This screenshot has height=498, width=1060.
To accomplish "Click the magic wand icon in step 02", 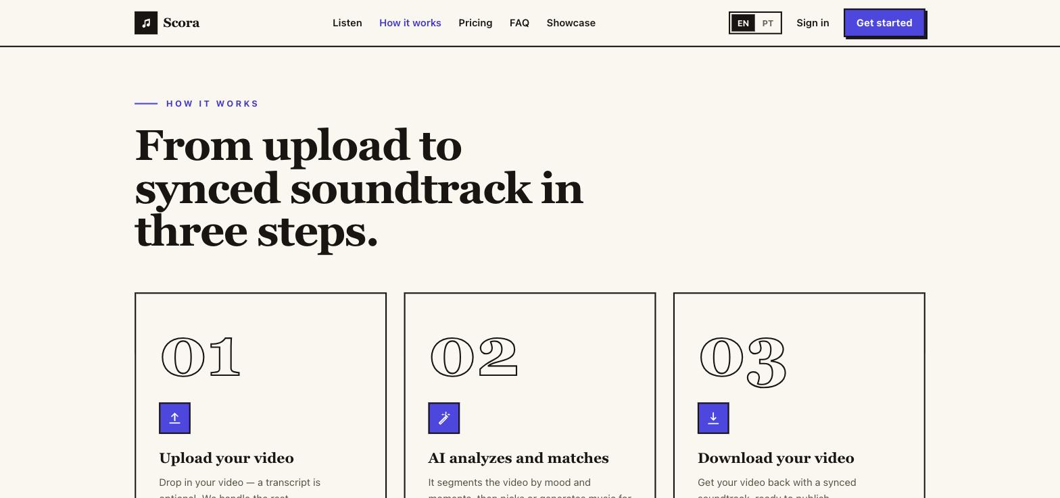I will click(x=444, y=418).
